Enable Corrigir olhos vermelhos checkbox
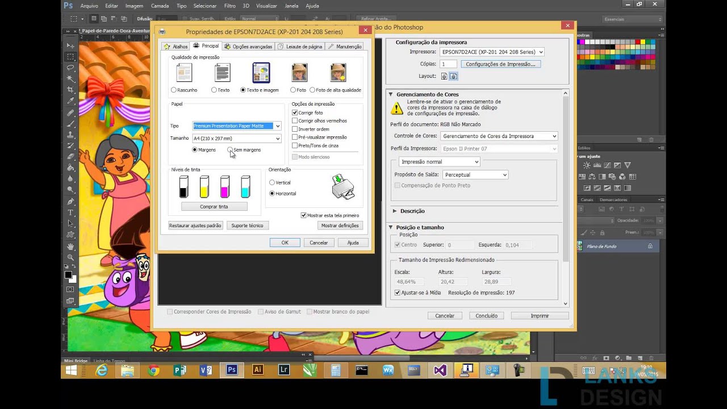Image resolution: width=727 pixels, height=409 pixels. (x=295, y=121)
